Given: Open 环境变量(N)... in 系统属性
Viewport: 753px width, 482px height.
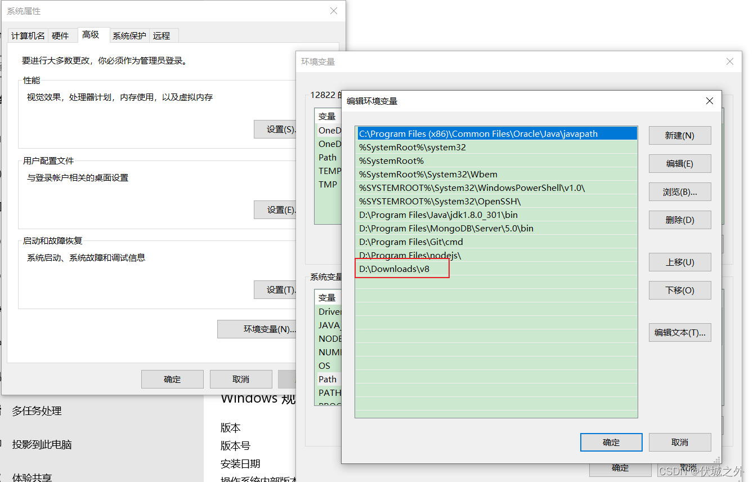Looking at the screenshot, I should 257,329.
